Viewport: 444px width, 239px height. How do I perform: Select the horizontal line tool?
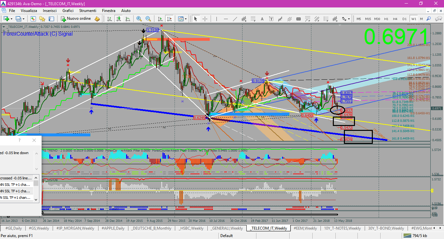(x=226, y=19)
